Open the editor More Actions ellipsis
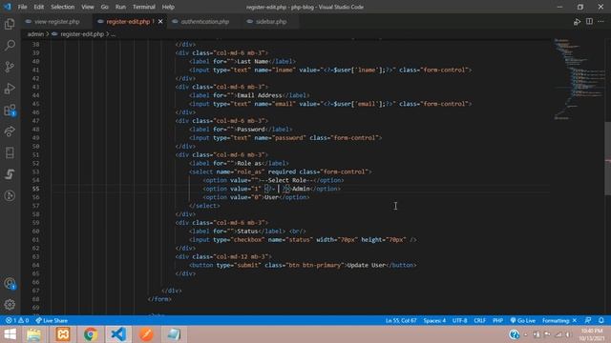Screen dimensions: 611x343 tap(600, 21)
